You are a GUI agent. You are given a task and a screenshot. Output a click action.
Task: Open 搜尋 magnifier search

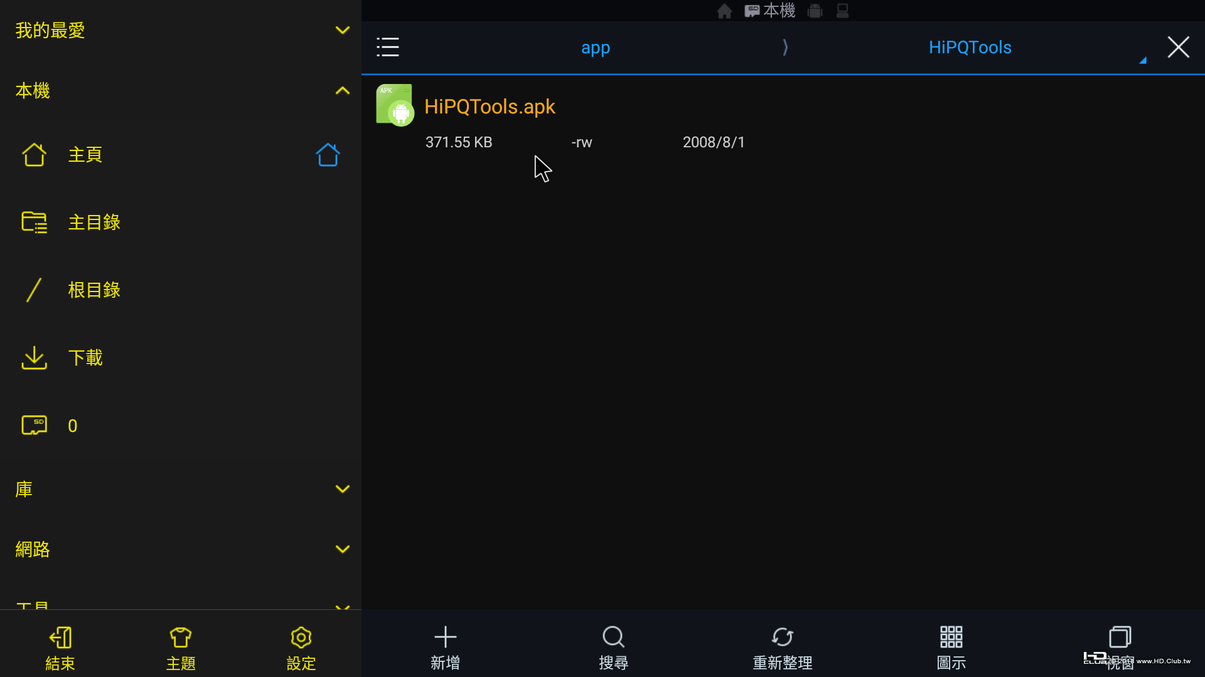613,637
